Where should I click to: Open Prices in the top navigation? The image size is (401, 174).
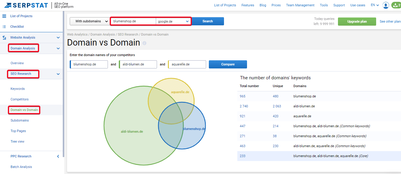[276, 5]
